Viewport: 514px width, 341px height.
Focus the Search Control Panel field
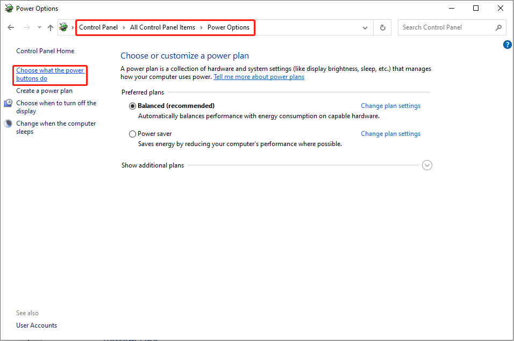[452, 27]
